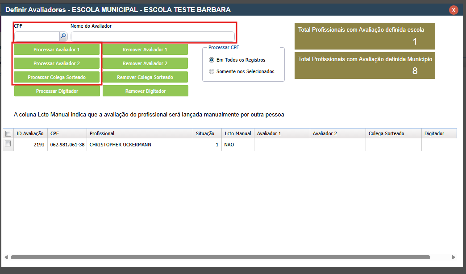Viewport: 466px width, 274px height.
Task: Close the Definir Avaliadores dialog
Action: tap(454, 10)
